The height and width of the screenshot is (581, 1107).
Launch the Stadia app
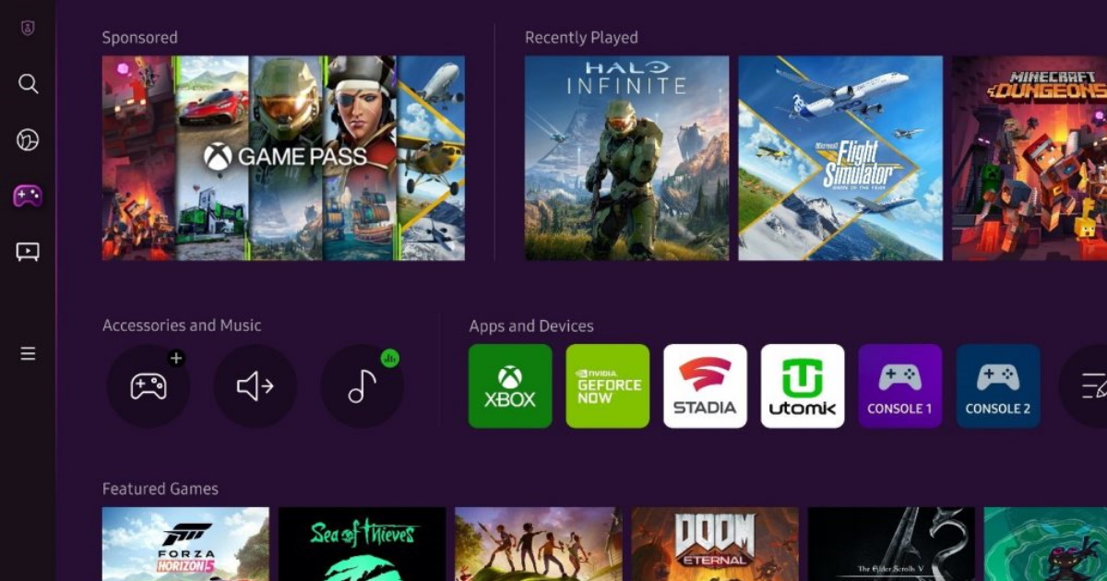click(x=705, y=386)
